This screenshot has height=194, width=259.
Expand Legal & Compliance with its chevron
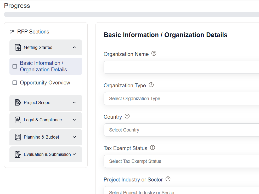coord(74,120)
